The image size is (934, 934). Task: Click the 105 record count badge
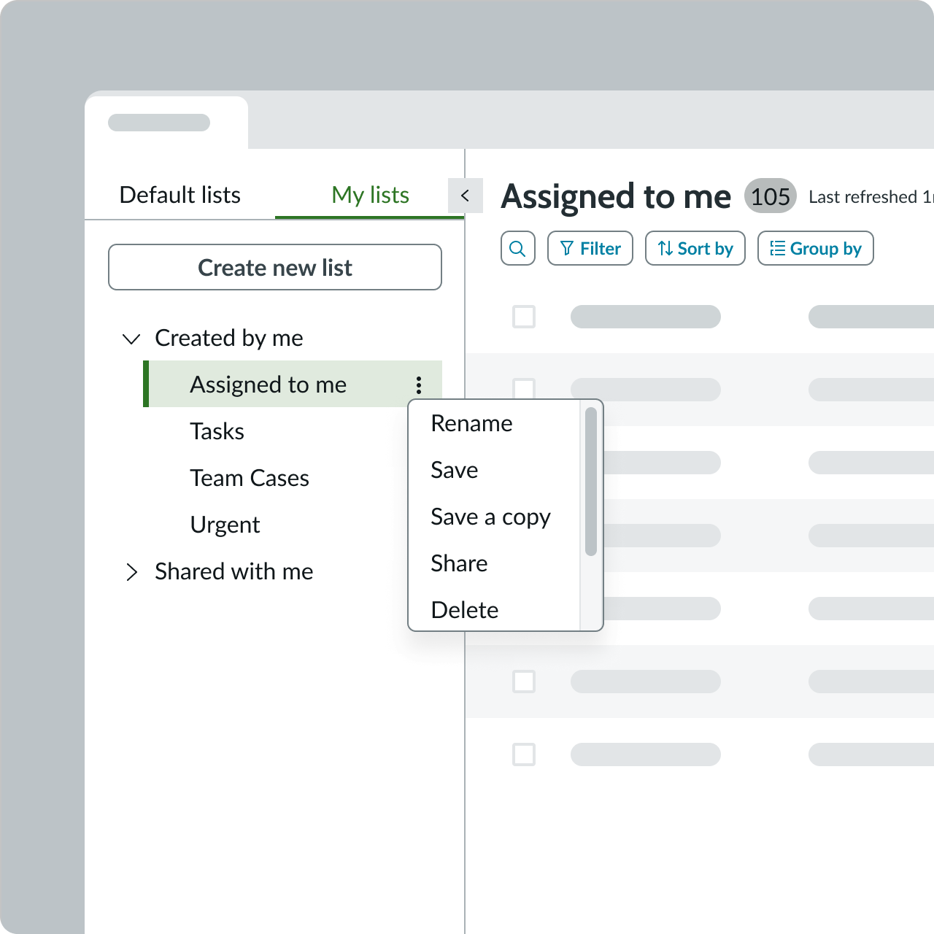tap(770, 196)
